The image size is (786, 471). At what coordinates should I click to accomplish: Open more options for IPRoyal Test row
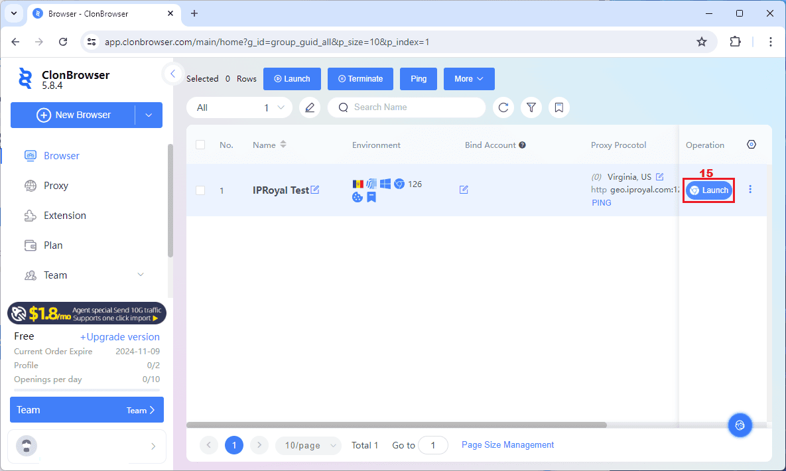point(750,189)
